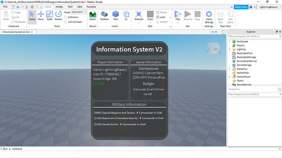Group selected objects
Viewport: 282px width, 158px height.
[162, 12]
